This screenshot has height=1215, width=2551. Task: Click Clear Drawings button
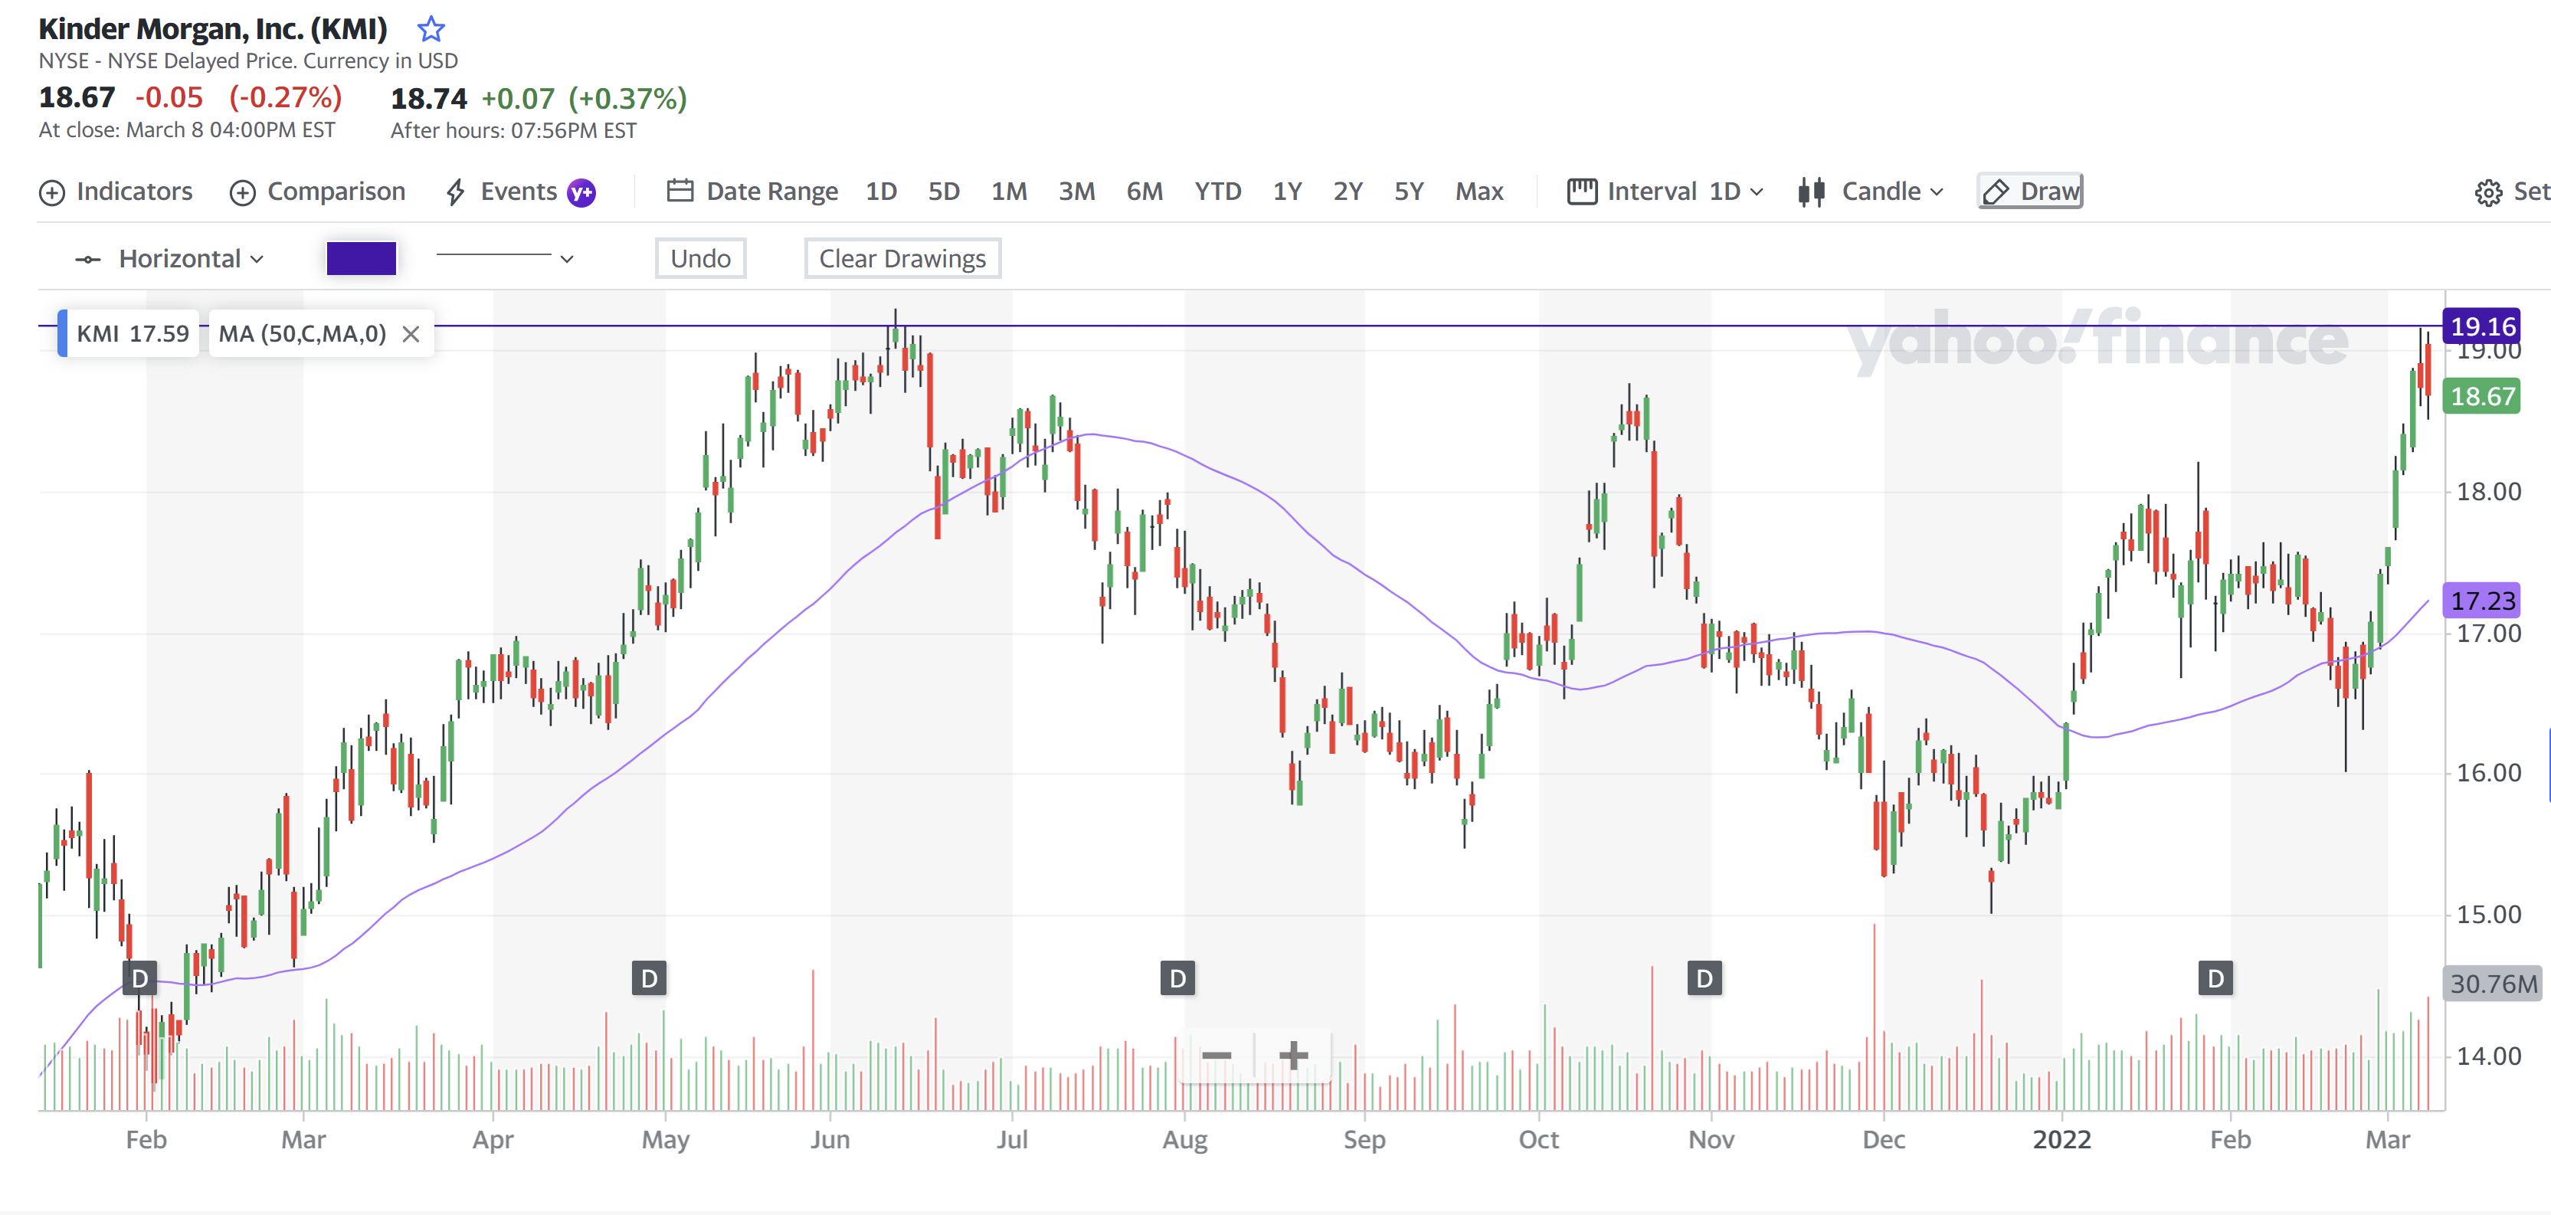pos(902,258)
